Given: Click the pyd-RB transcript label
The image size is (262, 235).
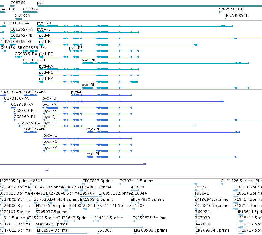Looking at the screenshot, I should [44, 29].
